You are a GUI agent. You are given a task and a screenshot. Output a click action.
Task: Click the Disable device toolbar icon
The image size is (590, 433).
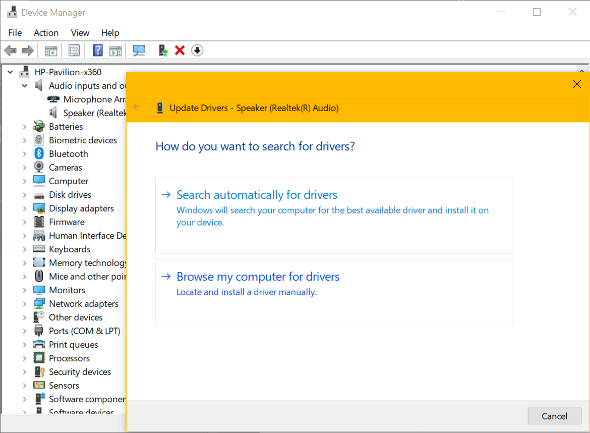point(197,50)
